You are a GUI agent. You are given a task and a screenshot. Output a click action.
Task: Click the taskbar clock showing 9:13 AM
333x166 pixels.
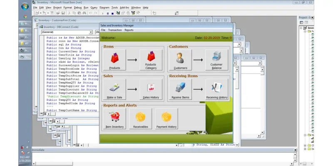point(25,157)
